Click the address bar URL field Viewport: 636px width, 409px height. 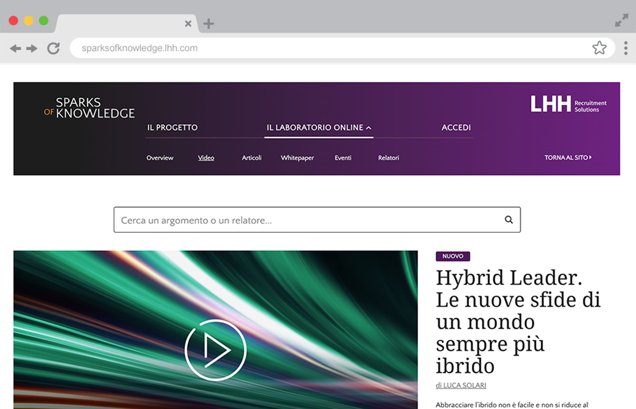[x=342, y=48]
